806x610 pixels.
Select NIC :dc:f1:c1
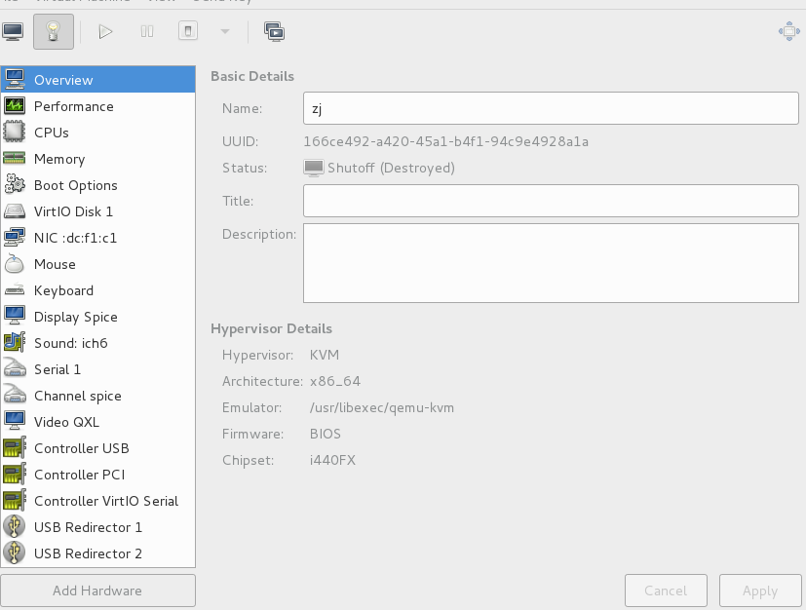(x=97, y=238)
